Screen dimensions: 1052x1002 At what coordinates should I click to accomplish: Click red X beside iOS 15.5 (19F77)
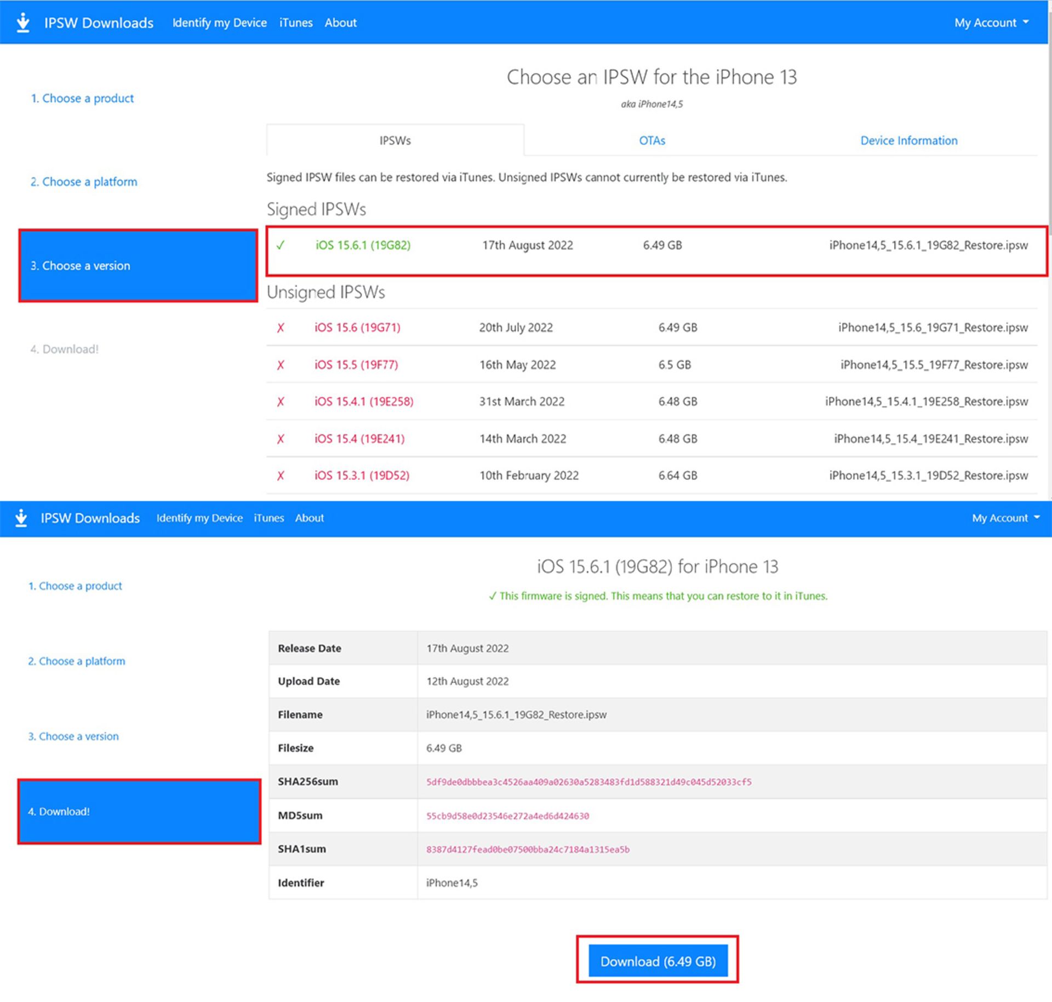coord(281,365)
